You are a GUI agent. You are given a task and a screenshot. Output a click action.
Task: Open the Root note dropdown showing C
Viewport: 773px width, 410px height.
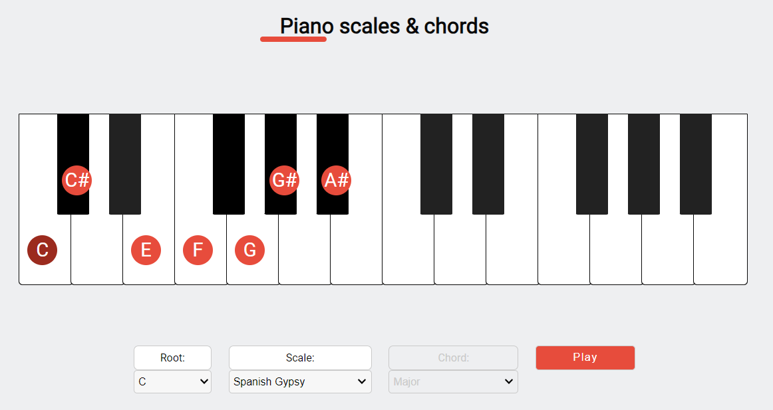pyautogui.click(x=172, y=382)
